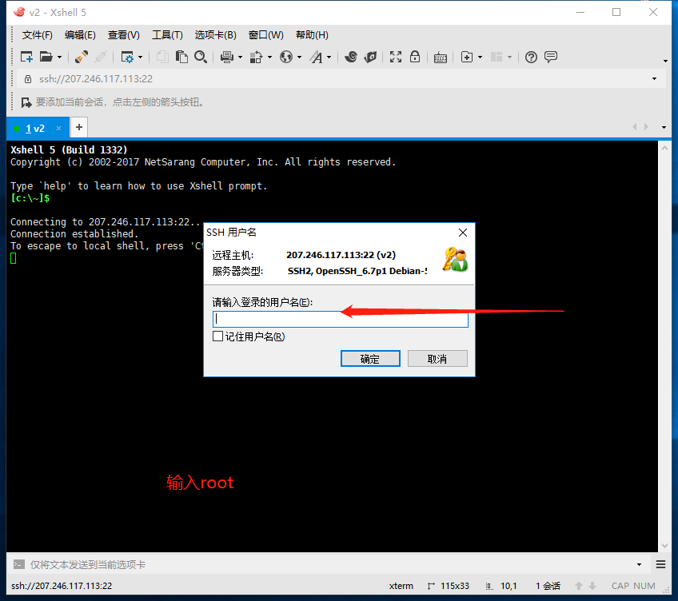Expand the address bar history dropdown
Screen dimensions: 678x601
[654, 78]
